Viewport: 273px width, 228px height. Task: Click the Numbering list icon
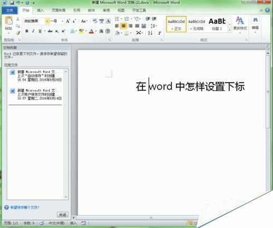pos(127,19)
